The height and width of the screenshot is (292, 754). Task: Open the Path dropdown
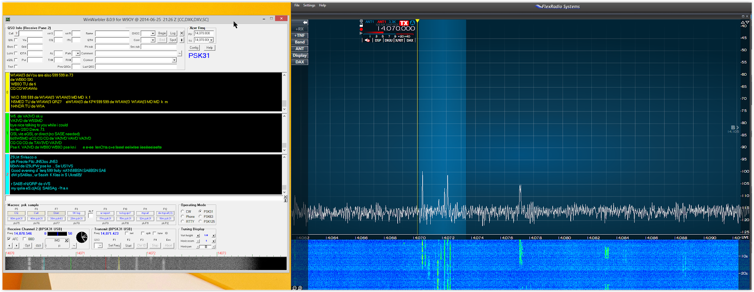[x=78, y=54]
